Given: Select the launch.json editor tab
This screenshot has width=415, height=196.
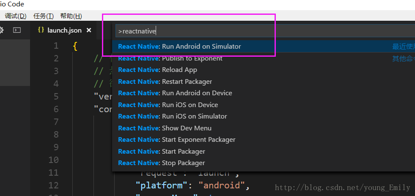Looking at the screenshot, I should coord(64,30).
